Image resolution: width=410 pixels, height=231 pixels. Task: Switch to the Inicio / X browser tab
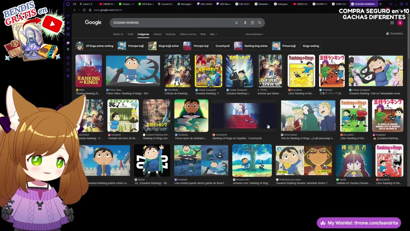(87, 4)
